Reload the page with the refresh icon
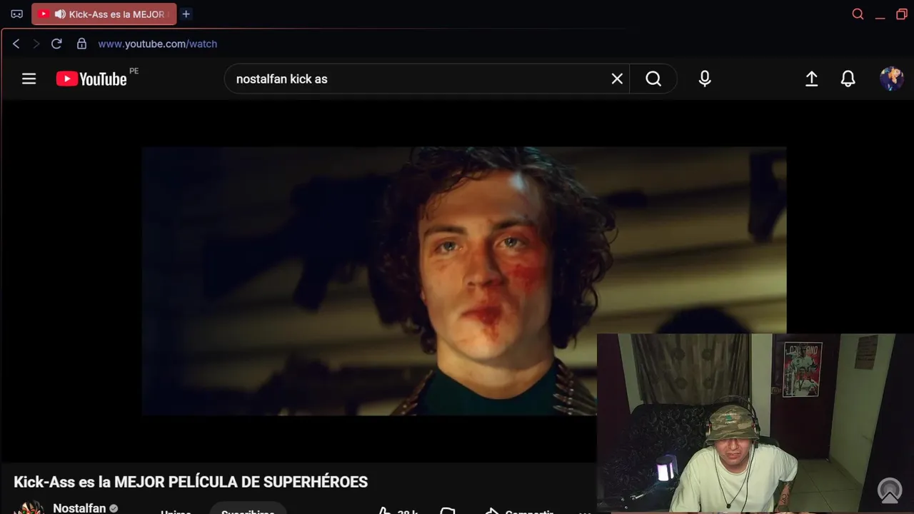914x514 pixels. point(56,44)
